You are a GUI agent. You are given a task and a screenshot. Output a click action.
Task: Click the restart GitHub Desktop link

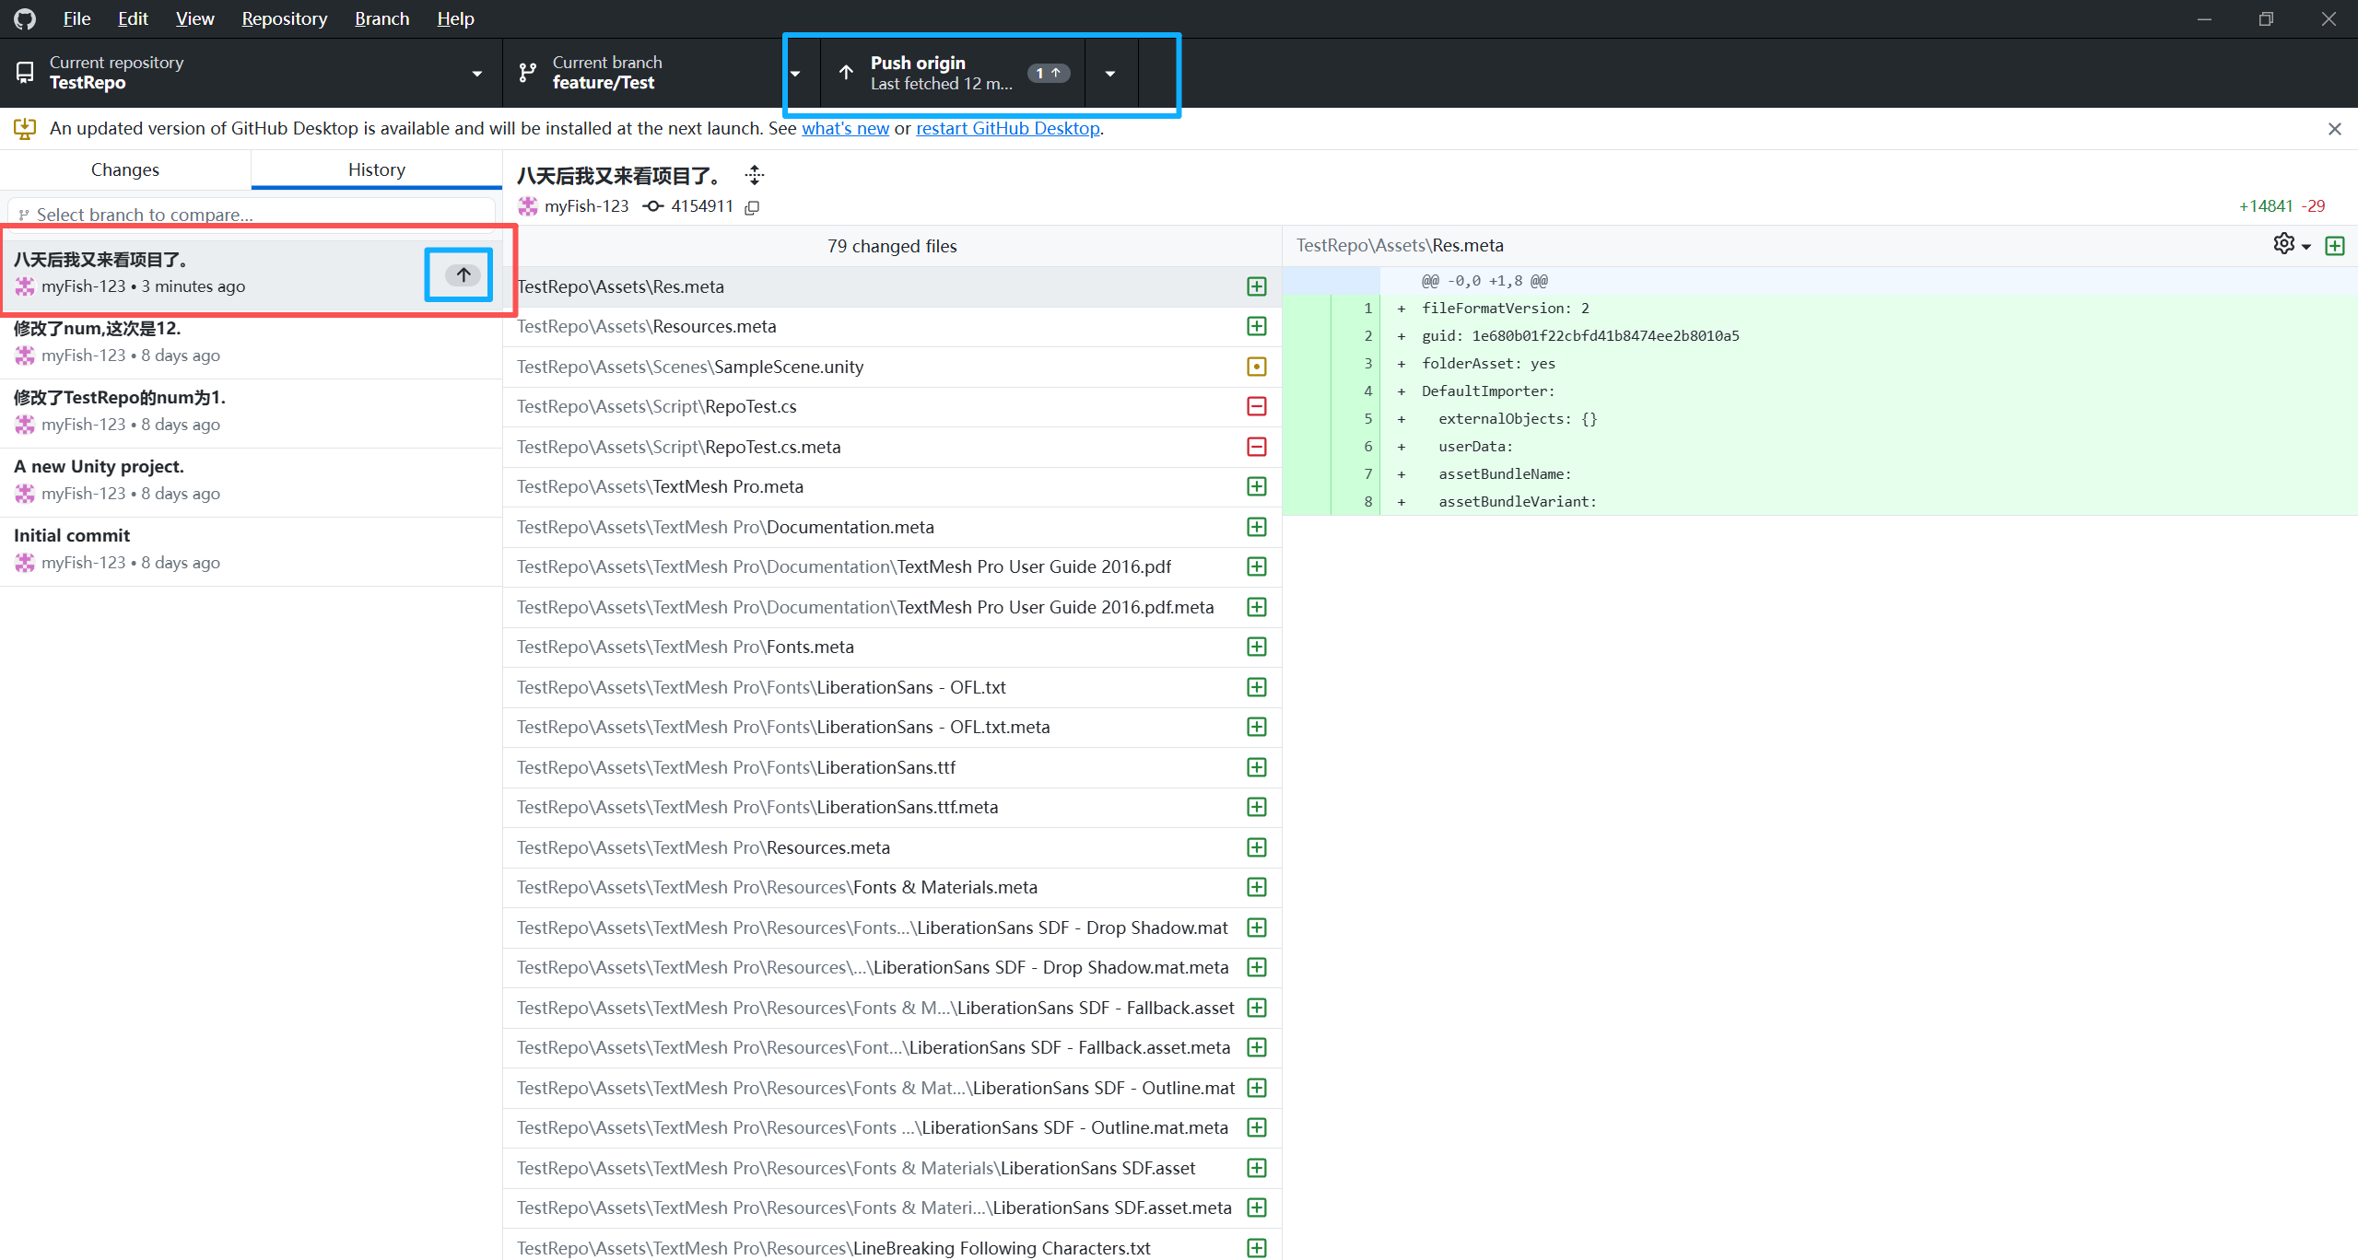coord(1008,128)
